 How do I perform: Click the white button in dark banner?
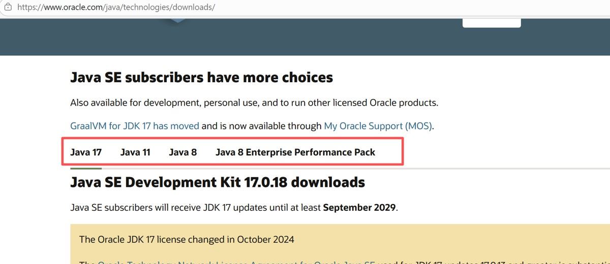(492, 23)
